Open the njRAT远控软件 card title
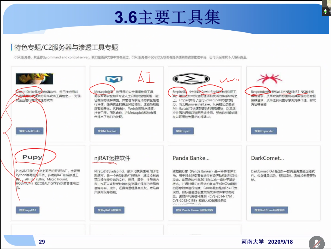Viewport: 331px width, 249px height. click(x=112, y=158)
